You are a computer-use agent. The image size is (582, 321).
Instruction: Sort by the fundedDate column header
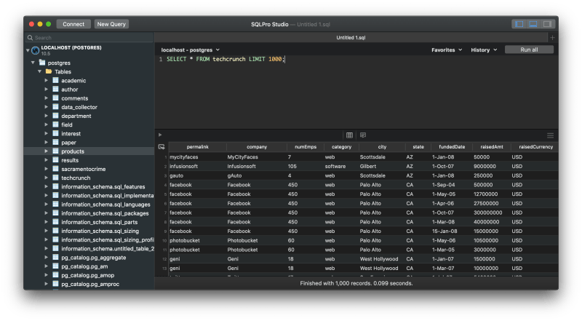[x=452, y=147]
